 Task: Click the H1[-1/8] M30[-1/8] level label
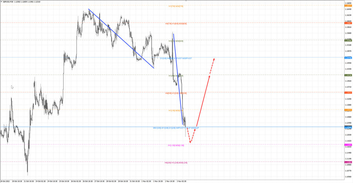point(176,145)
